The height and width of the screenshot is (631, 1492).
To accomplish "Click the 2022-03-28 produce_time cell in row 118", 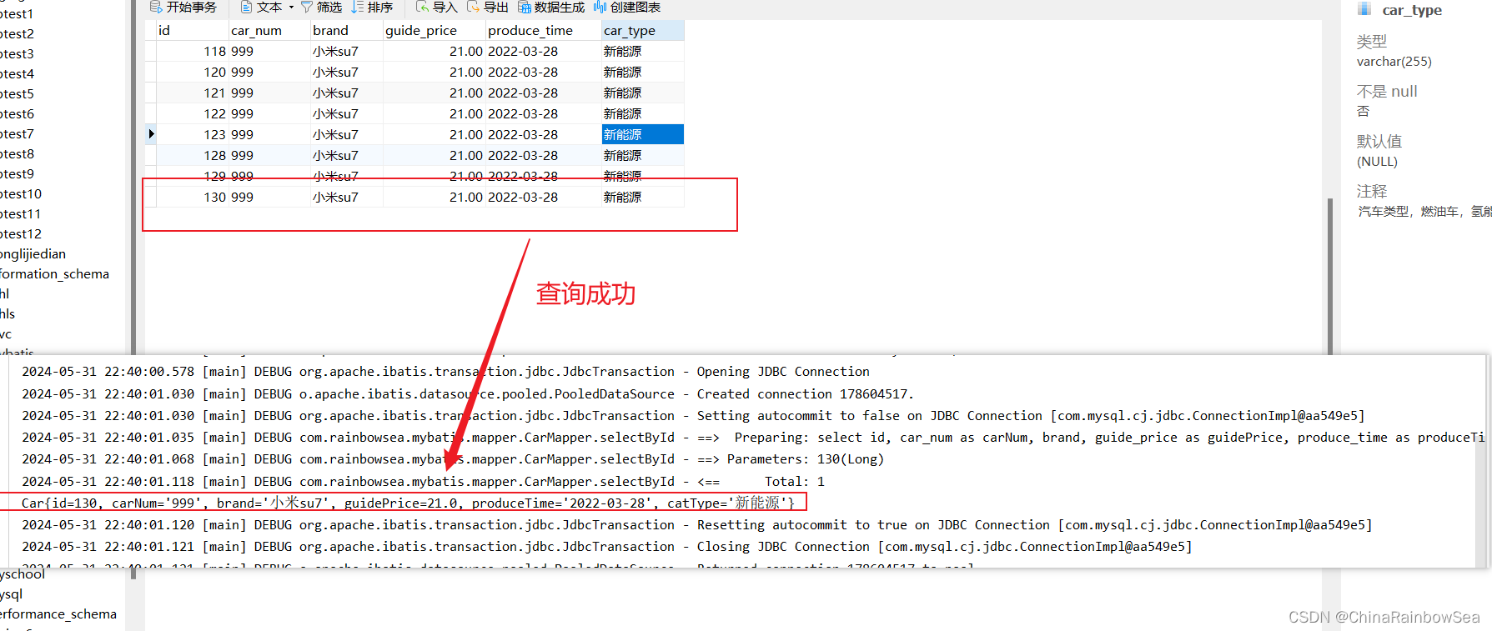I will point(544,52).
